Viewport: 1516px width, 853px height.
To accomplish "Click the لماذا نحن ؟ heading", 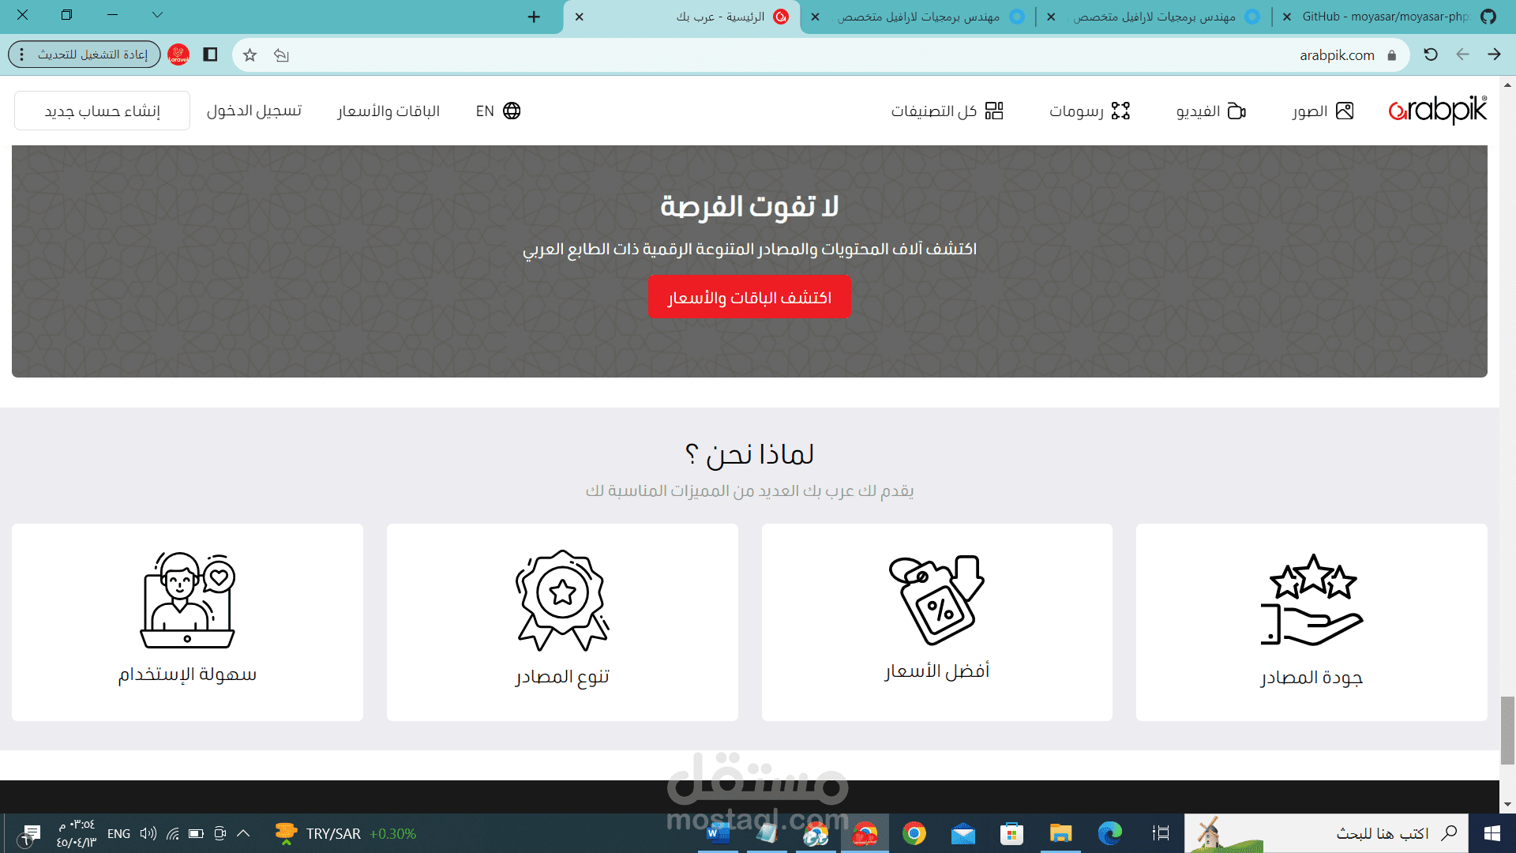I will 749,454.
